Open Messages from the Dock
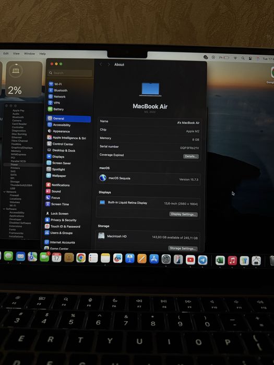The image size is (274, 365). click(x=9, y=256)
